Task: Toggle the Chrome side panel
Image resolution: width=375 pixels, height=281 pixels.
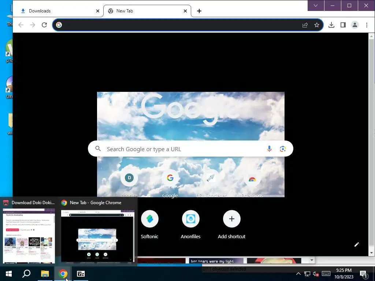Action: point(343,25)
